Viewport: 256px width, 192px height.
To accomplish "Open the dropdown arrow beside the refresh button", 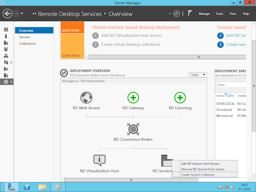I will pyautogui.click(x=170, y=14).
